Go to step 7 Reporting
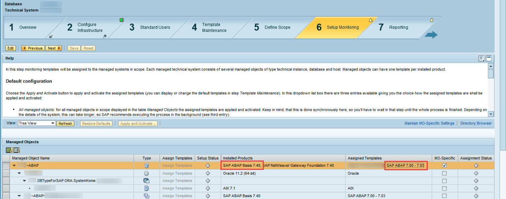 (x=399, y=28)
